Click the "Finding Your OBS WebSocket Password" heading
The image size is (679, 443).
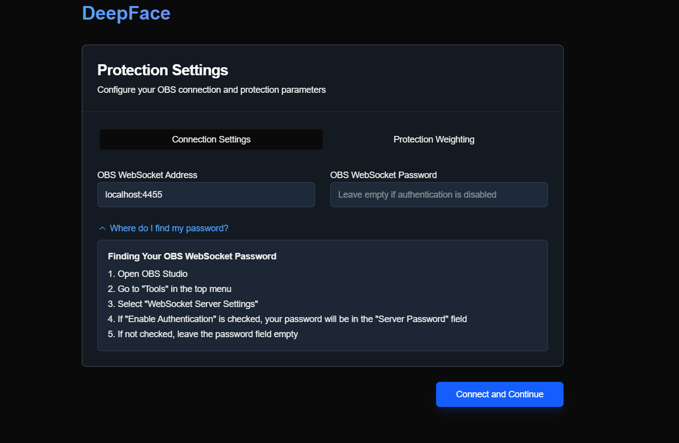click(192, 256)
